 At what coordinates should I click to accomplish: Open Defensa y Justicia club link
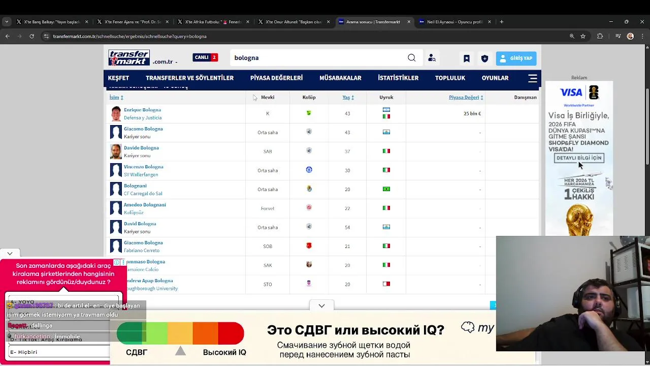point(143,117)
